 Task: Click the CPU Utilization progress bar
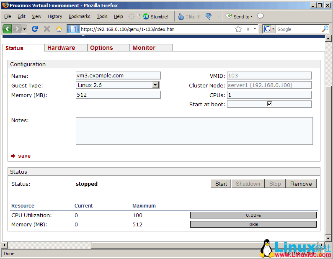(253, 215)
